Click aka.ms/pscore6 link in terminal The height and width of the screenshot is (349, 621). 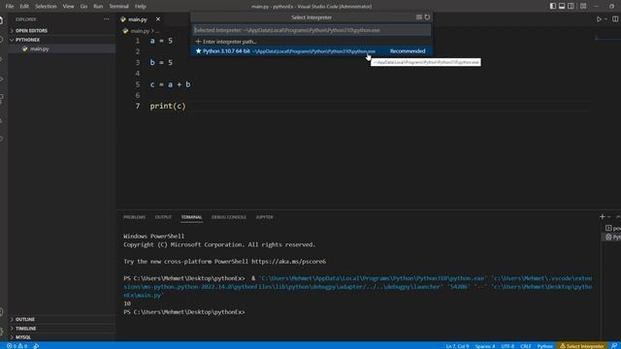(289, 262)
